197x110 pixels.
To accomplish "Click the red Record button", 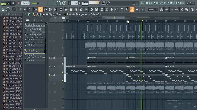I will pos(18,3).
